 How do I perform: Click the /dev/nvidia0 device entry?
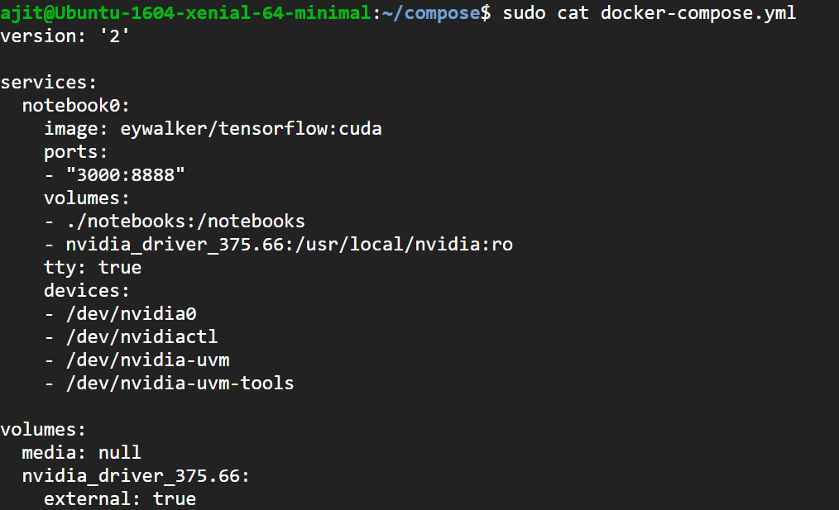tap(131, 314)
